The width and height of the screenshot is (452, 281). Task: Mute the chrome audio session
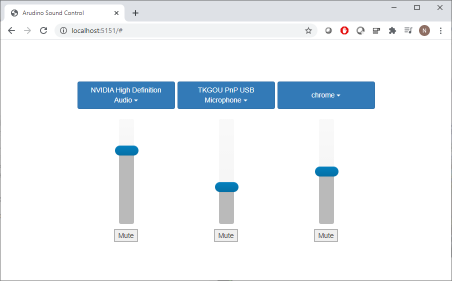point(326,235)
